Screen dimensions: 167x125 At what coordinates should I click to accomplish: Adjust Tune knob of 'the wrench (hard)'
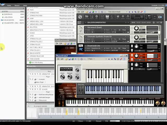point(136,28)
